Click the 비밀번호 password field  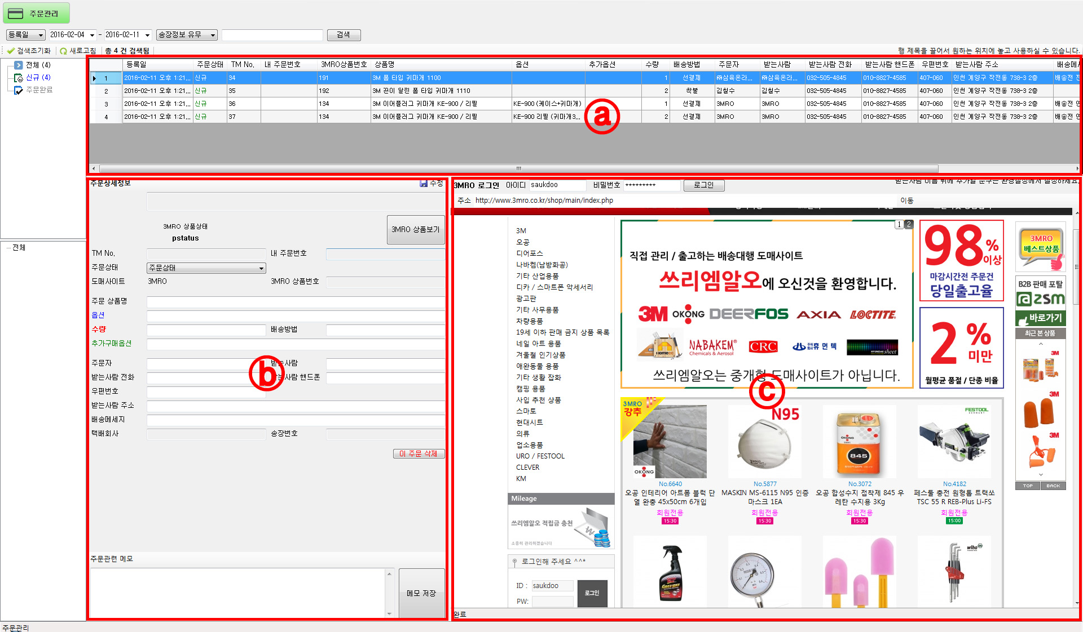[651, 185]
